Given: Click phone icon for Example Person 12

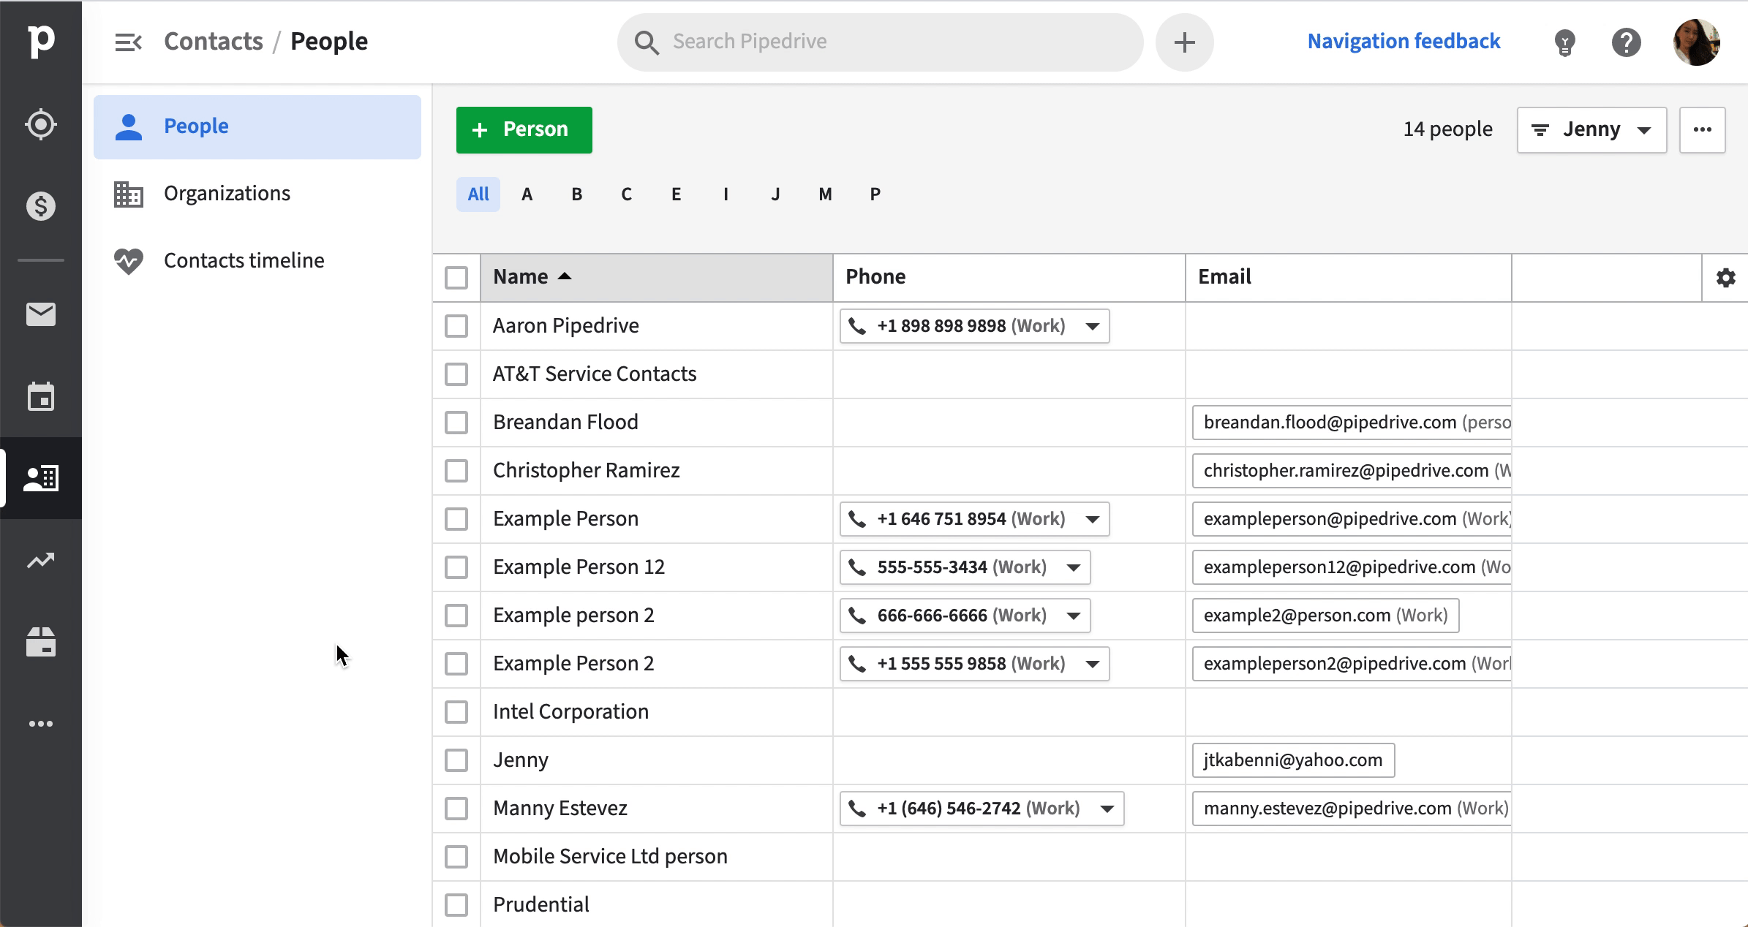Looking at the screenshot, I should (857, 567).
